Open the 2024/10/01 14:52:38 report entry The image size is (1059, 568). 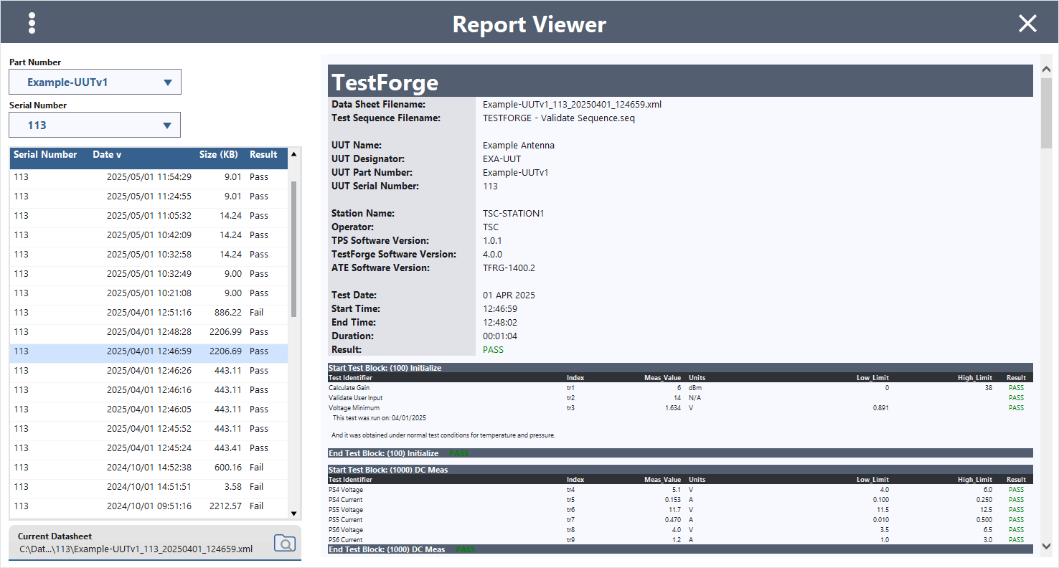pos(149,468)
